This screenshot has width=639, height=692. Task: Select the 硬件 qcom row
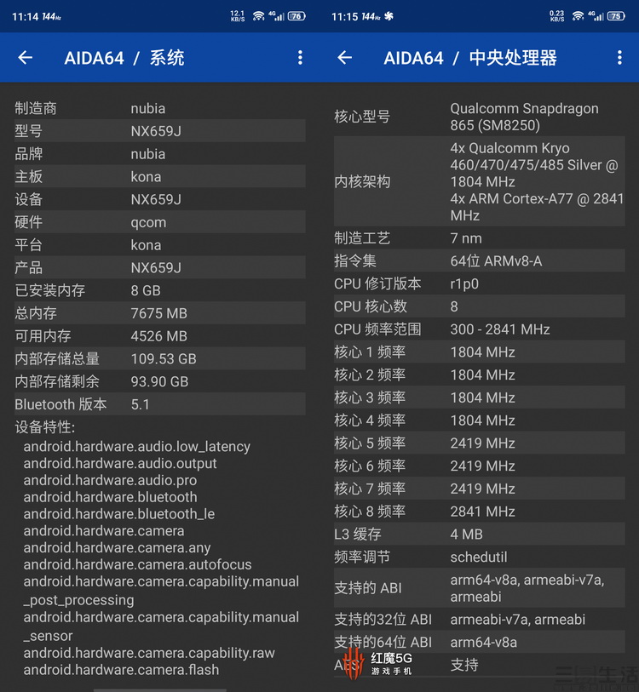[x=160, y=221]
